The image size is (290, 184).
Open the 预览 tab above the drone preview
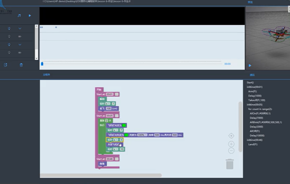click(250, 2)
